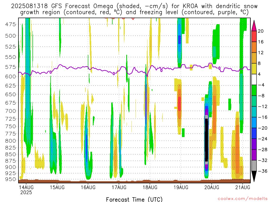Click the 18AUG date label

click(x=150, y=187)
